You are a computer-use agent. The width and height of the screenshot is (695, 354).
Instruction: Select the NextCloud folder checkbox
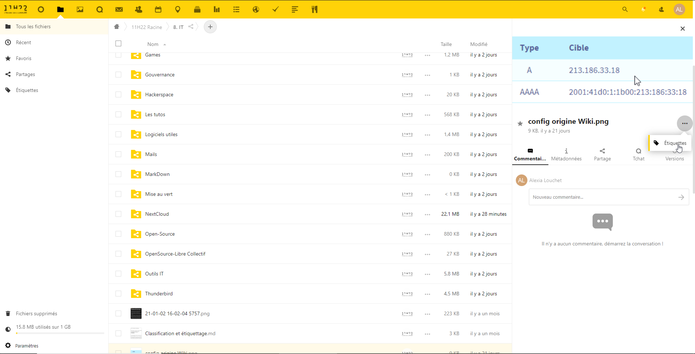pos(118,214)
